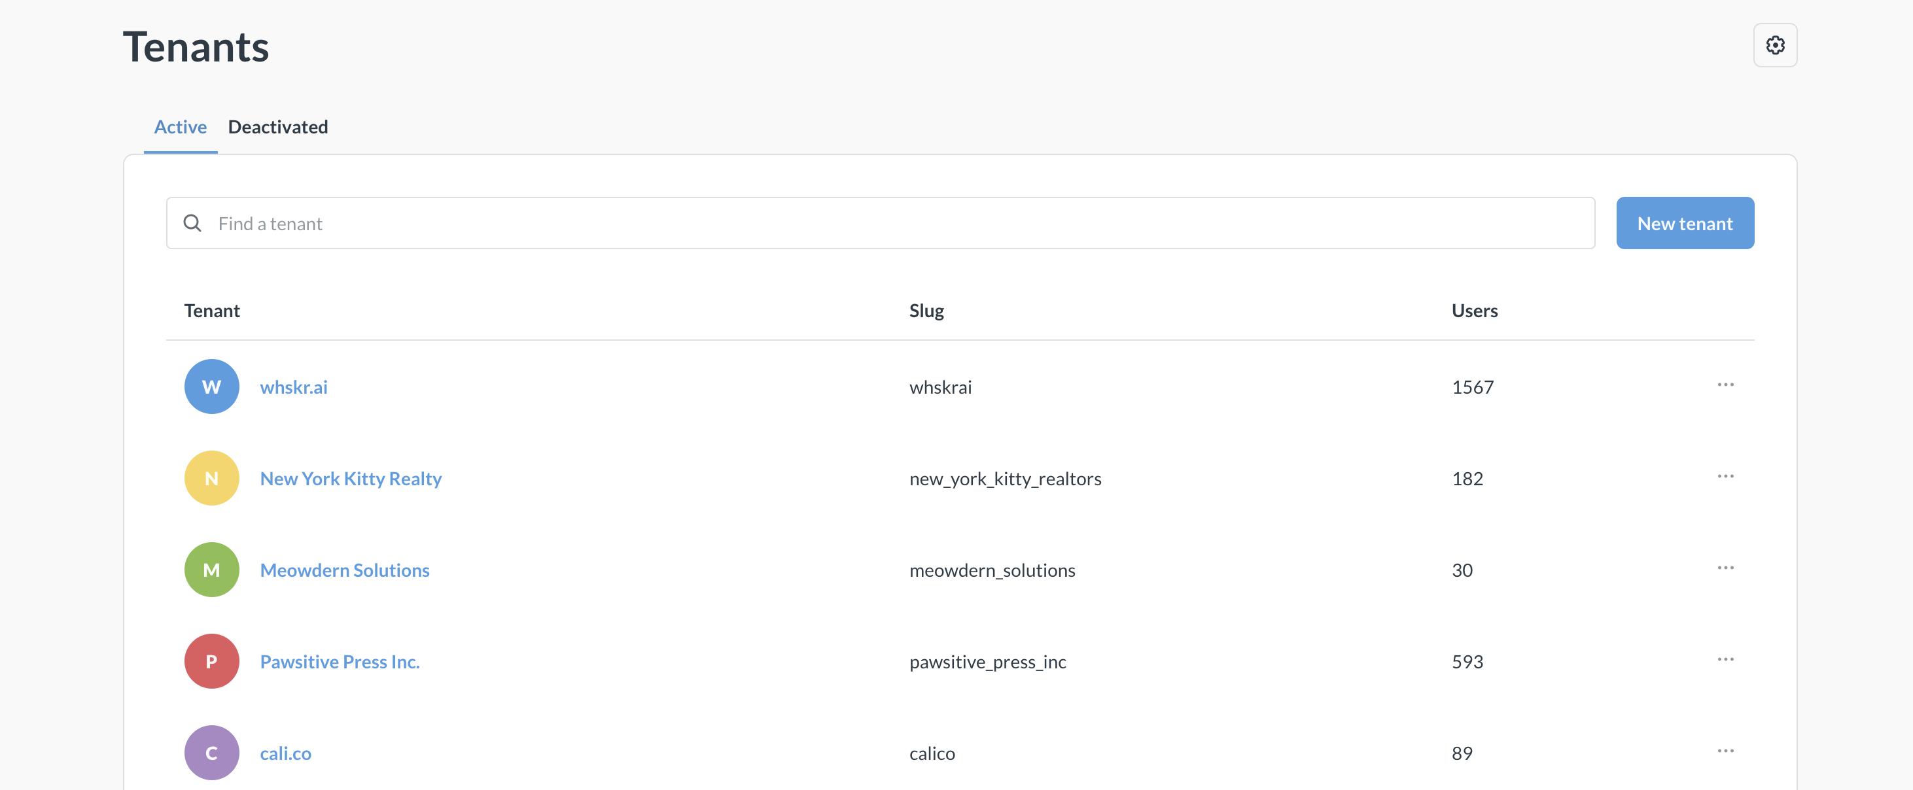Open the tenants settings gear icon

tap(1774, 45)
